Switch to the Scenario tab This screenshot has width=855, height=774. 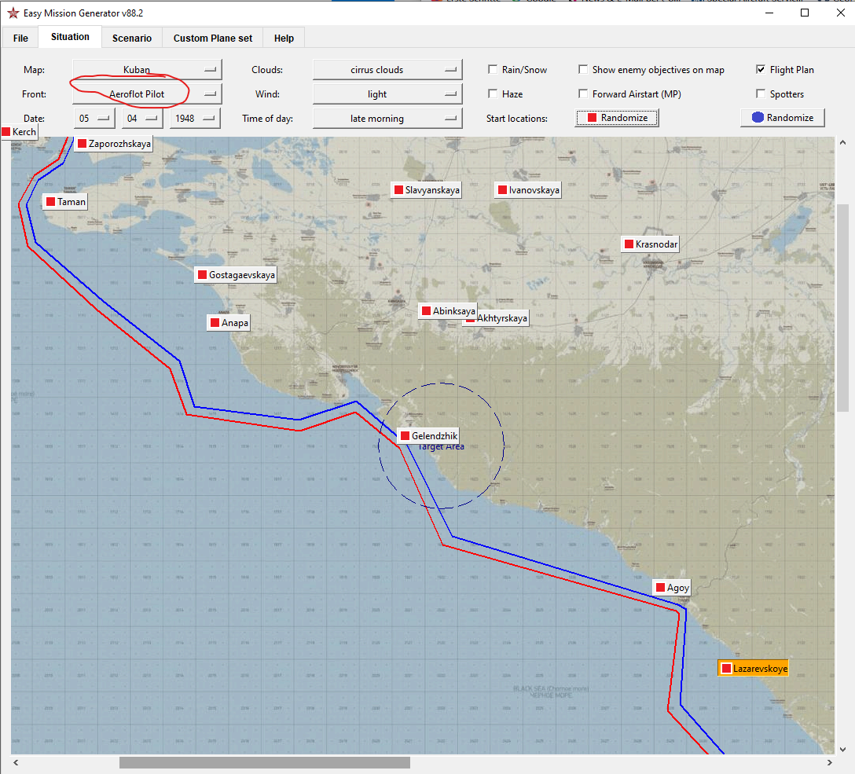[131, 39]
